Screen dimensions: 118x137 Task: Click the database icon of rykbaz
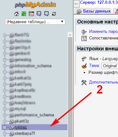point(12,128)
